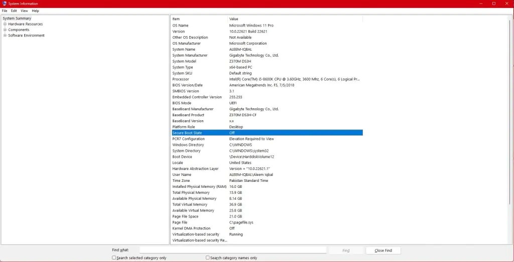
Task: Select the Platform Role row
Action: [x=267, y=127]
